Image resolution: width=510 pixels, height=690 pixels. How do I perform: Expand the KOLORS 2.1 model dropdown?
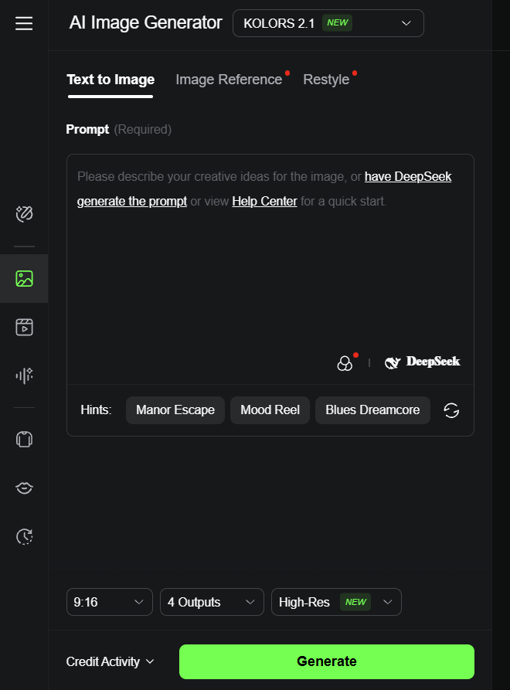pyautogui.click(x=328, y=23)
